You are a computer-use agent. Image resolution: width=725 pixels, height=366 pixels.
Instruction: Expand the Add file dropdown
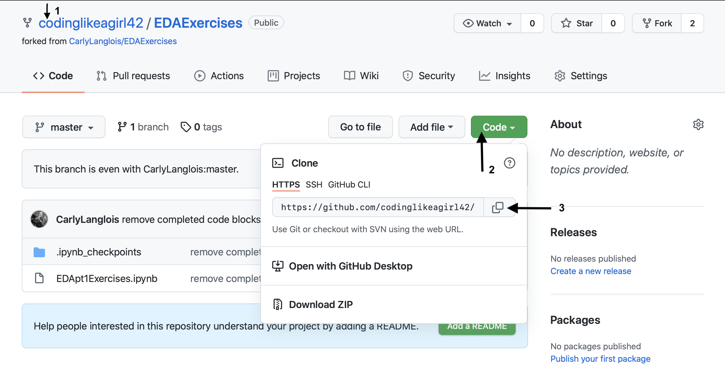[432, 127]
